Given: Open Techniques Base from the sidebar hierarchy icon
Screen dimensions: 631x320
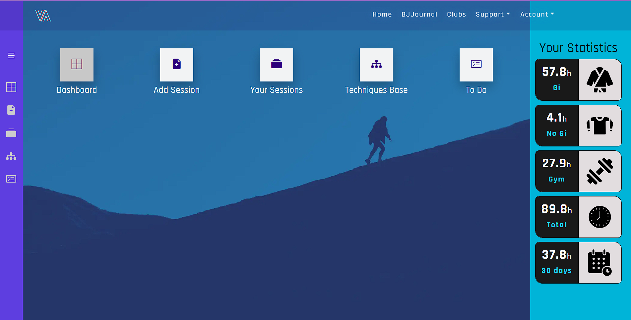Looking at the screenshot, I should [x=11, y=156].
